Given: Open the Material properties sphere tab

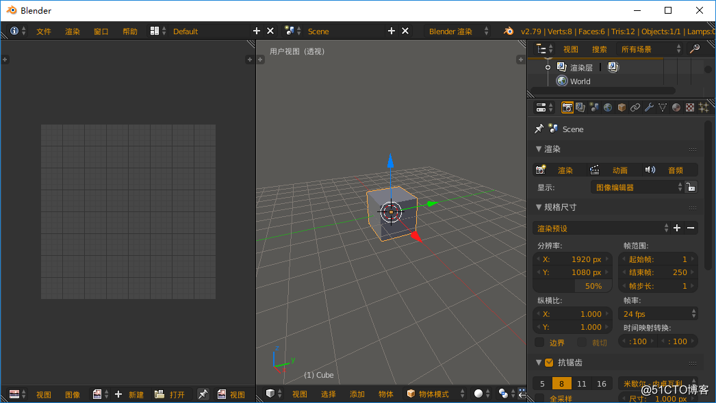Looking at the screenshot, I should [x=676, y=107].
